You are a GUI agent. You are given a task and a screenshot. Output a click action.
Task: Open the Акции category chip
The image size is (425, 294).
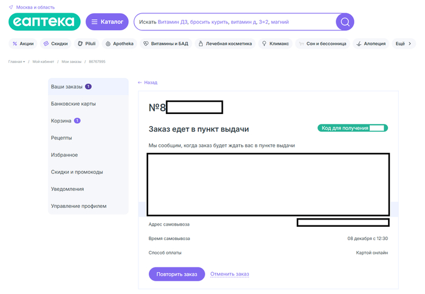23,44
